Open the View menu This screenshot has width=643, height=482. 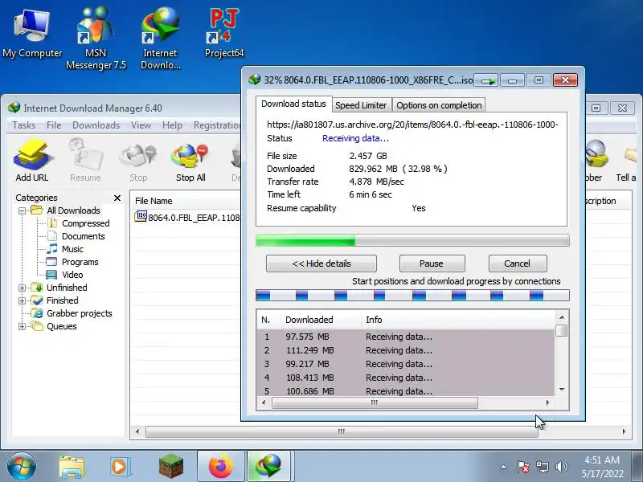point(141,125)
